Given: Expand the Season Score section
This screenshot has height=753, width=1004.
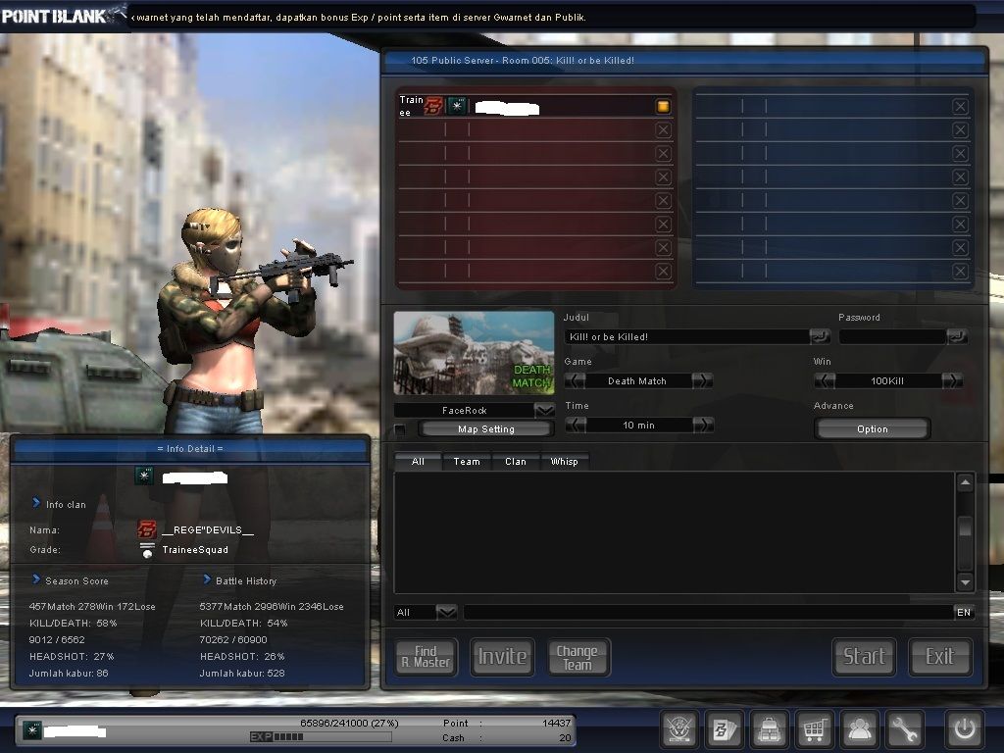Looking at the screenshot, I should click(x=36, y=579).
